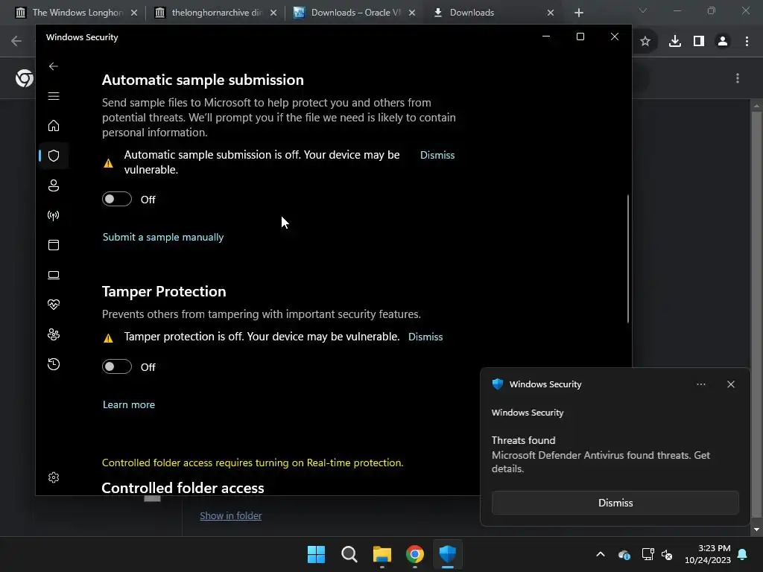Open OneDrive tray icon
The width and height of the screenshot is (763, 572).
point(624,554)
